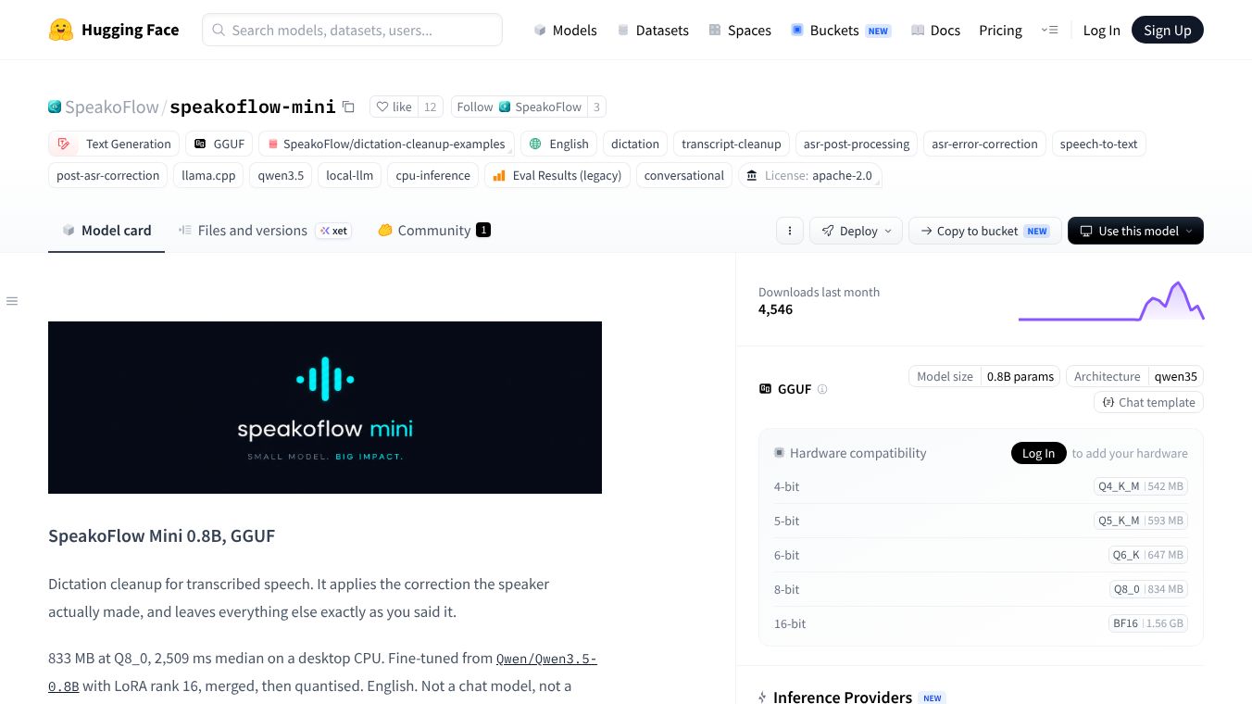
Task: Click the downloads last month chart
Action: click(1111, 301)
